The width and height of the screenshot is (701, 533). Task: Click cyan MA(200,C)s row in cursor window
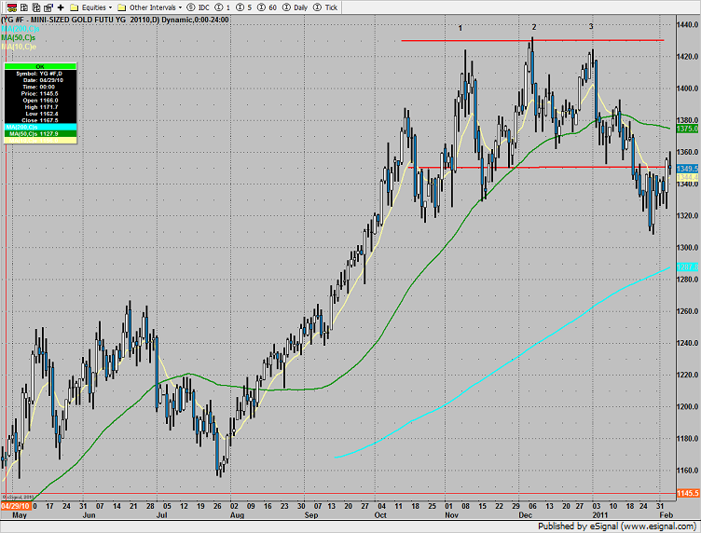(40, 127)
